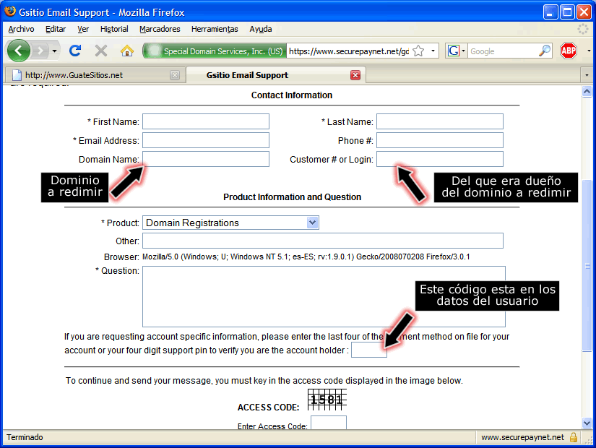Viewport: 596px width, 448px height.
Task: Click the First Name input field
Action: [206, 121]
